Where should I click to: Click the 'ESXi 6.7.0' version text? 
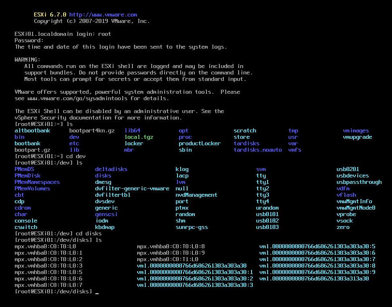[x=50, y=15]
